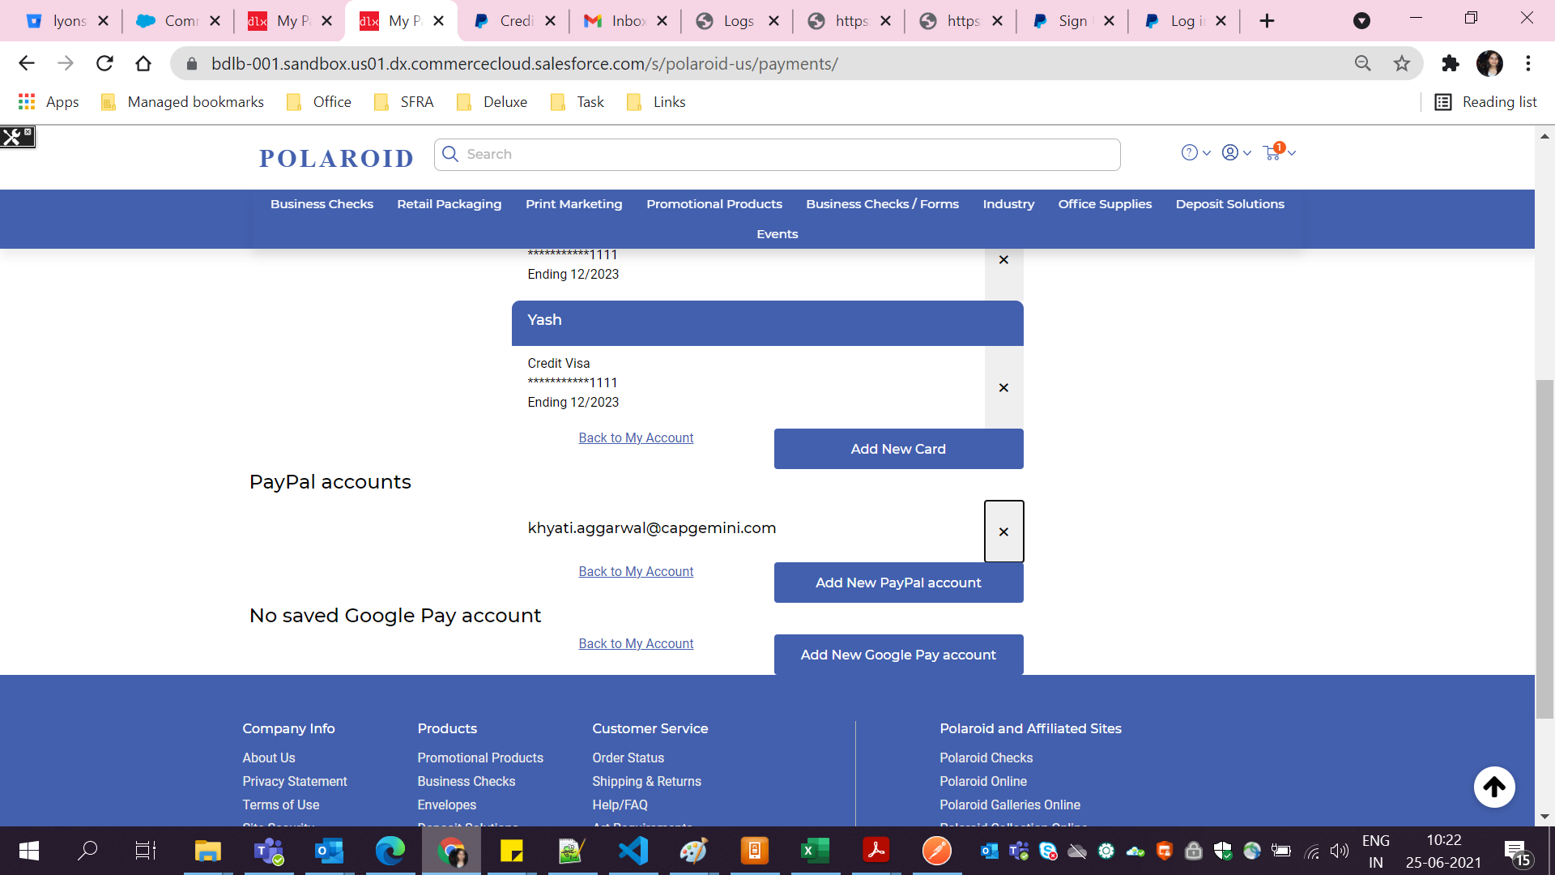The height and width of the screenshot is (875, 1555).
Task: Open the Chrome three-dot menu
Action: click(x=1528, y=63)
